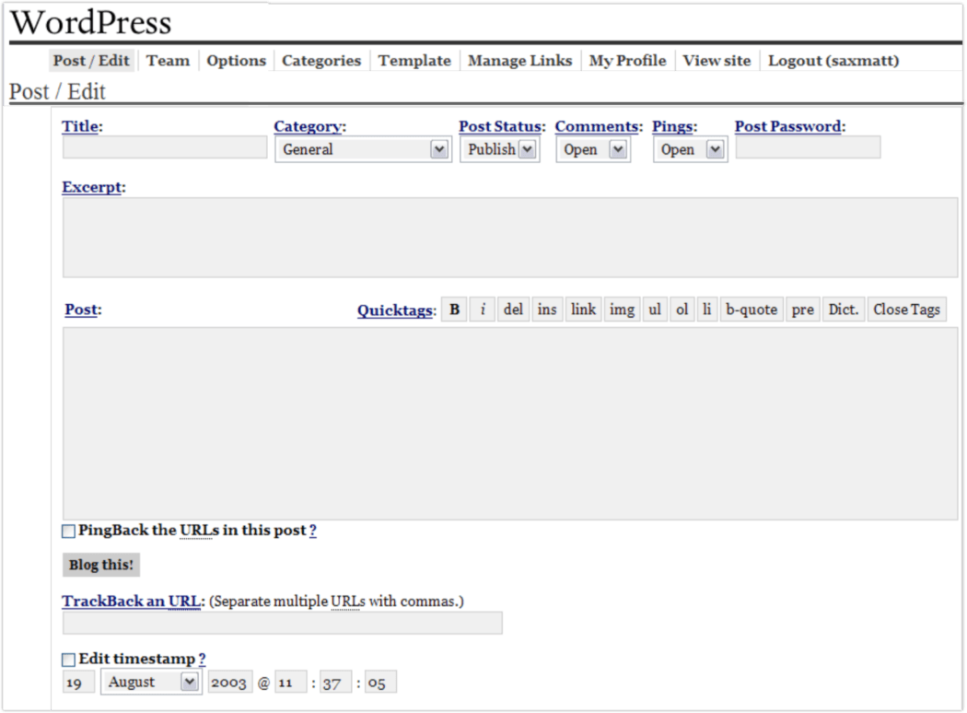Click into the Title text field

tap(165, 147)
